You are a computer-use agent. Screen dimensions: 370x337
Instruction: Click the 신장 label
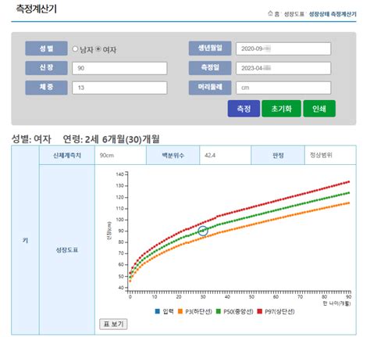(46, 68)
